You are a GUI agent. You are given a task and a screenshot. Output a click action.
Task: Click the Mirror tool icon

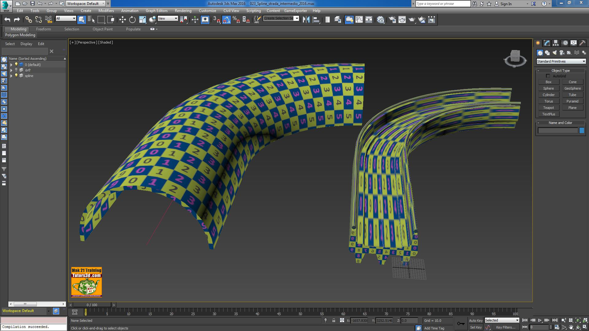pos(306,20)
